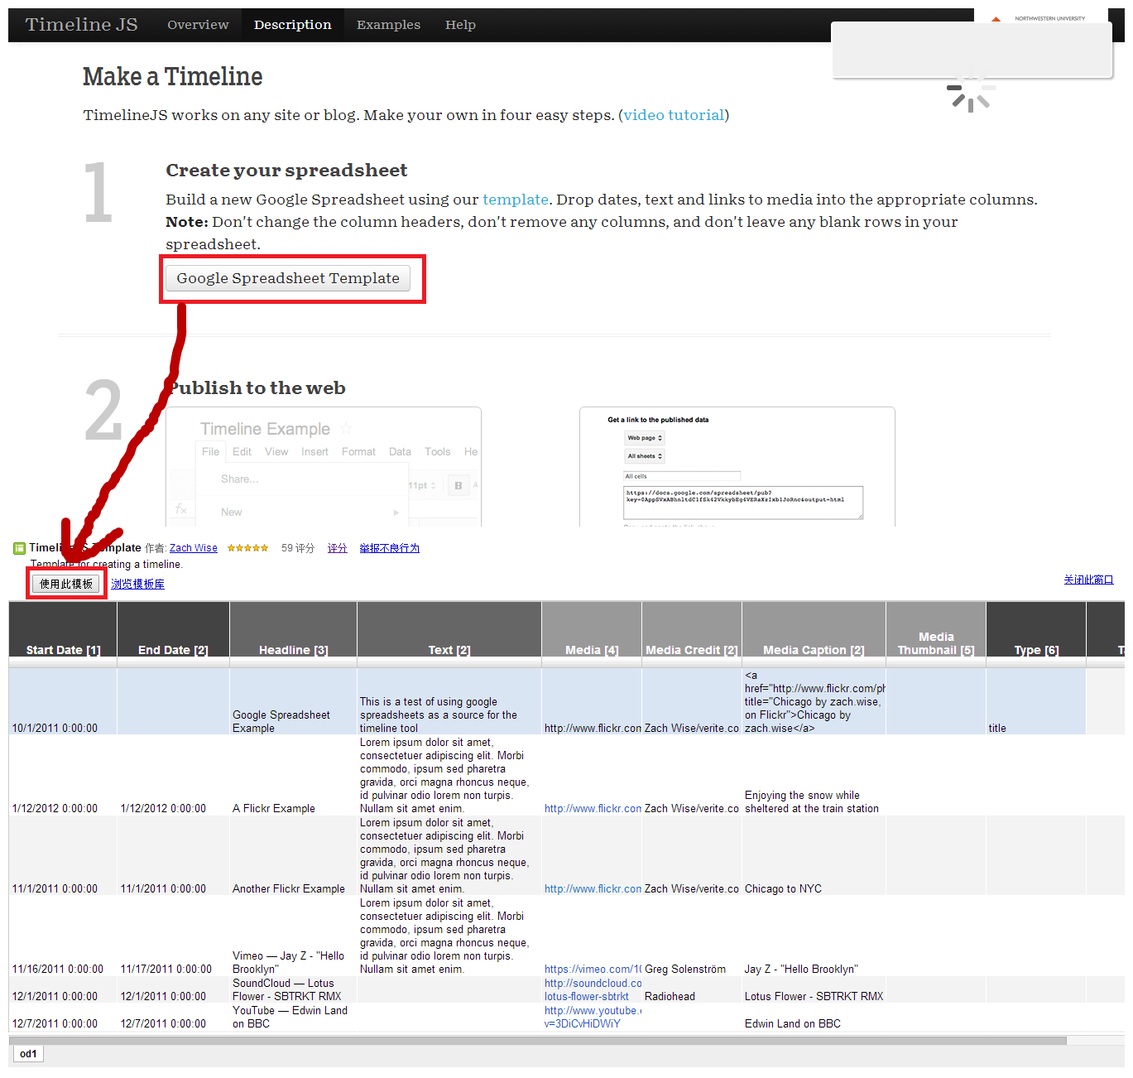Click the published spreadsheet URL text box

click(x=742, y=502)
